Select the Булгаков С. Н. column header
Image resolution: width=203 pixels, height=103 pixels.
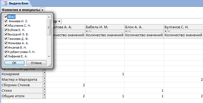click(x=183, y=27)
